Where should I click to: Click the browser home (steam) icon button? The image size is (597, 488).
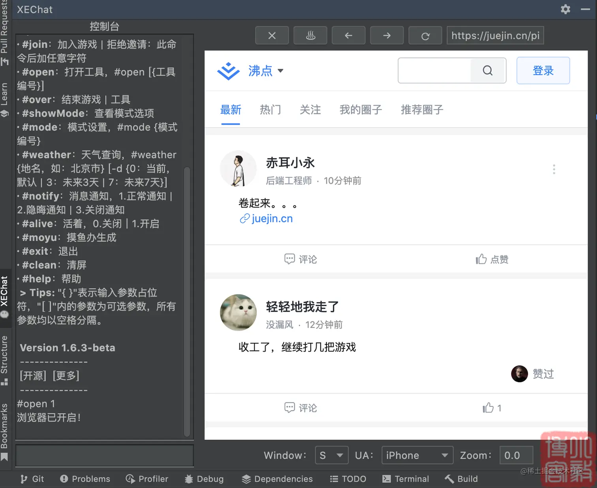(310, 36)
